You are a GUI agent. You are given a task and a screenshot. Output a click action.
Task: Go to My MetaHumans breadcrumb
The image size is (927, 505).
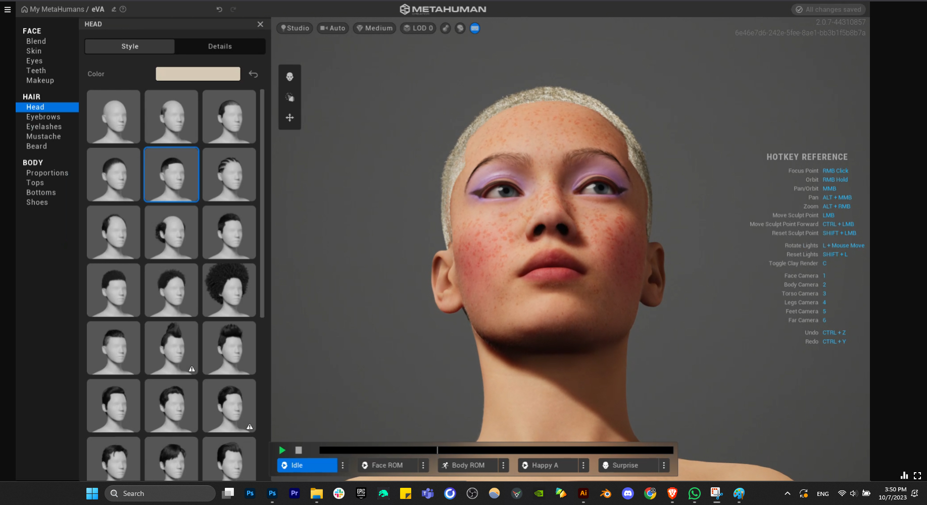(57, 9)
